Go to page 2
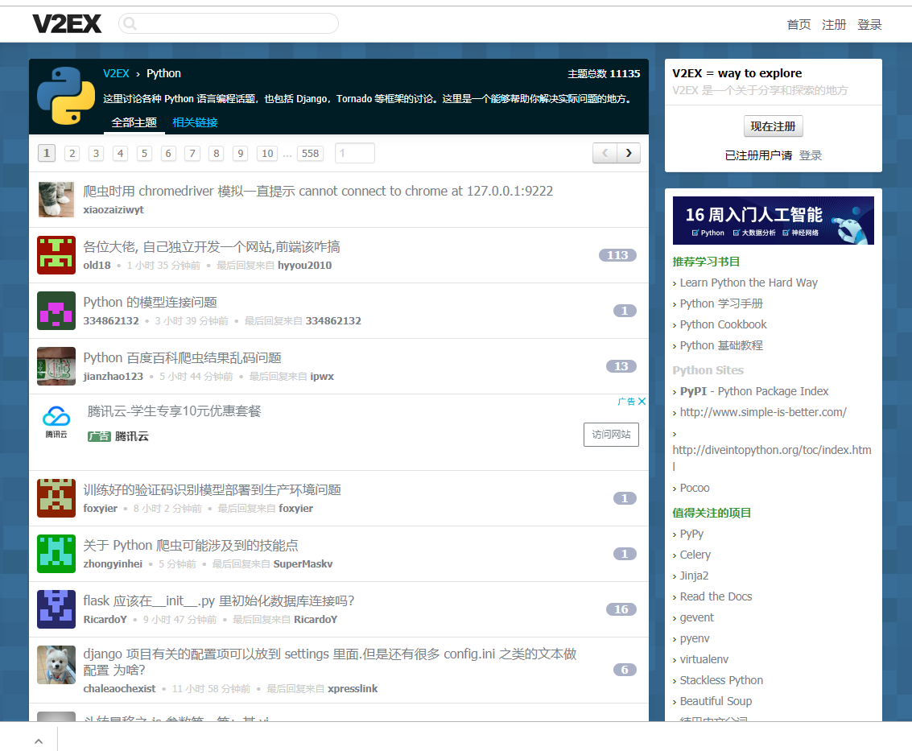The width and height of the screenshot is (912, 751). coord(72,153)
